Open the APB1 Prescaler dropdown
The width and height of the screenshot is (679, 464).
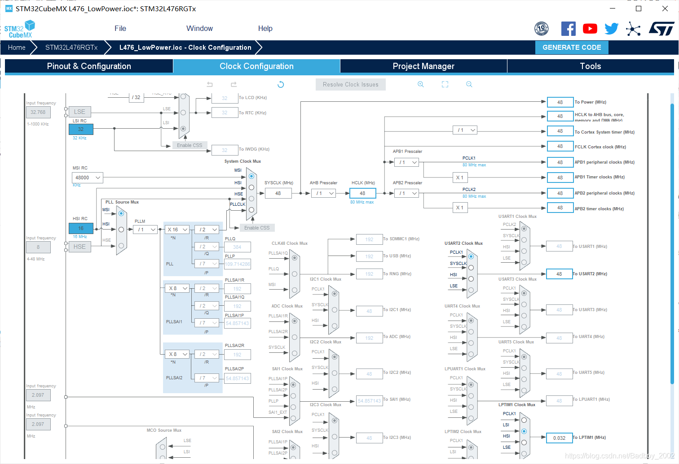coord(407,162)
